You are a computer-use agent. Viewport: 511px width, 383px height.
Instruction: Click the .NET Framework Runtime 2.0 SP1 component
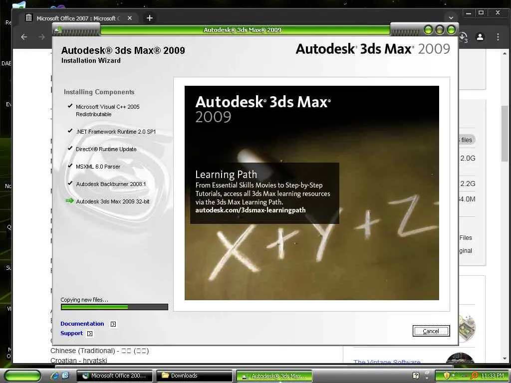[x=116, y=132]
